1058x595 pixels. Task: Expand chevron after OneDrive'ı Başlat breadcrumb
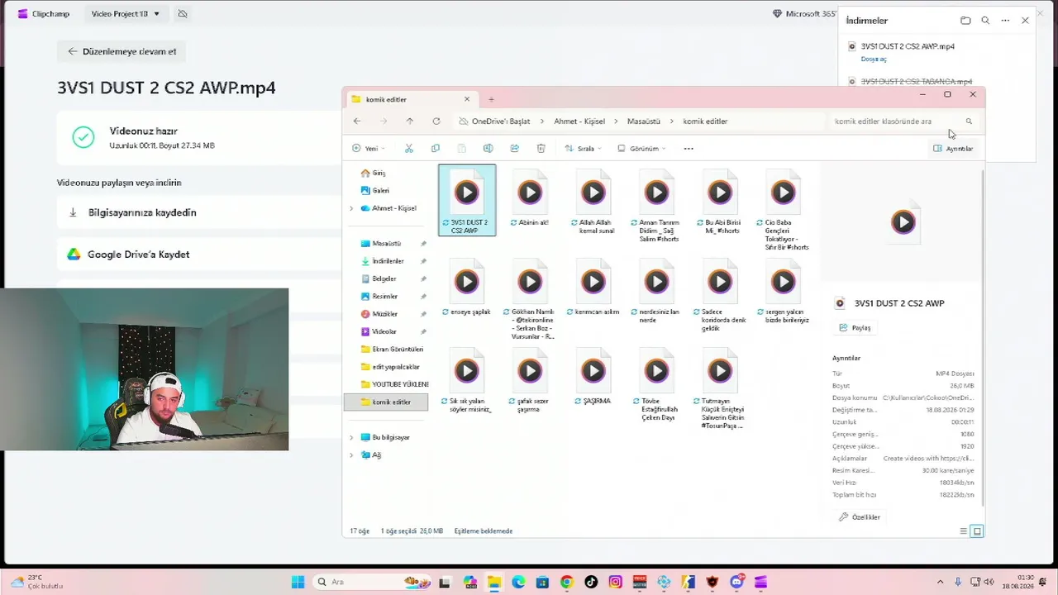tap(542, 121)
